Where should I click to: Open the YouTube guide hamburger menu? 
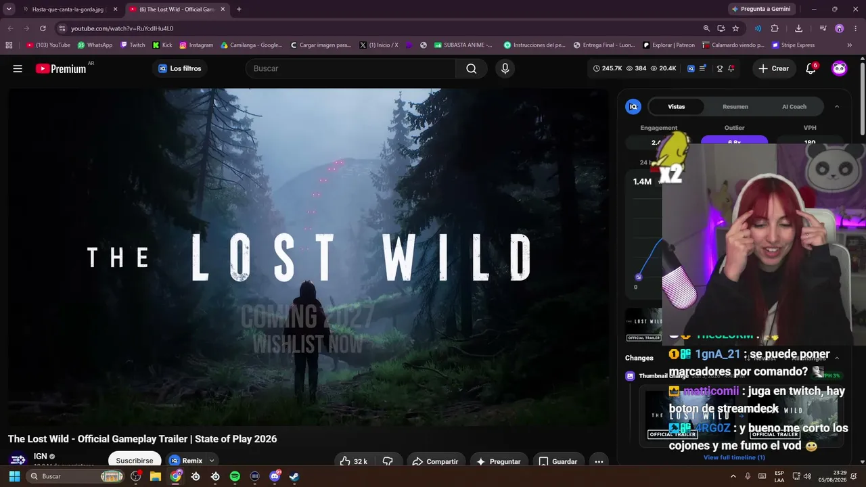pos(18,68)
